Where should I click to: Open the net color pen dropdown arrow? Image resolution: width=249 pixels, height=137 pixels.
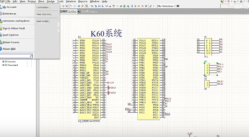coord(153,6)
